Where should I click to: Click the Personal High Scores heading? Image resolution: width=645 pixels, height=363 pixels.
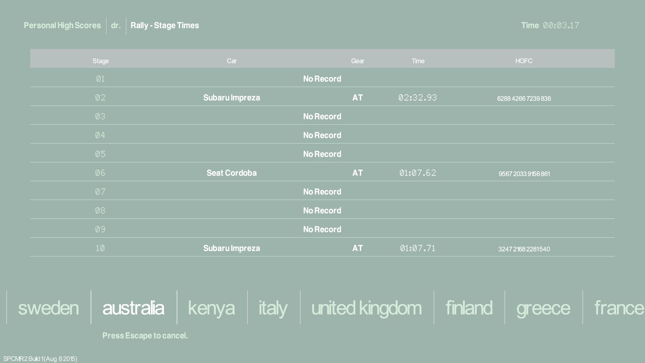click(x=62, y=26)
